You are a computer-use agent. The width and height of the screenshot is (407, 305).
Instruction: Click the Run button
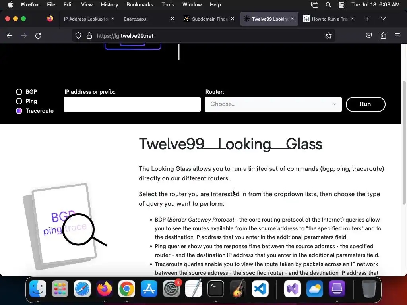tap(366, 104)
